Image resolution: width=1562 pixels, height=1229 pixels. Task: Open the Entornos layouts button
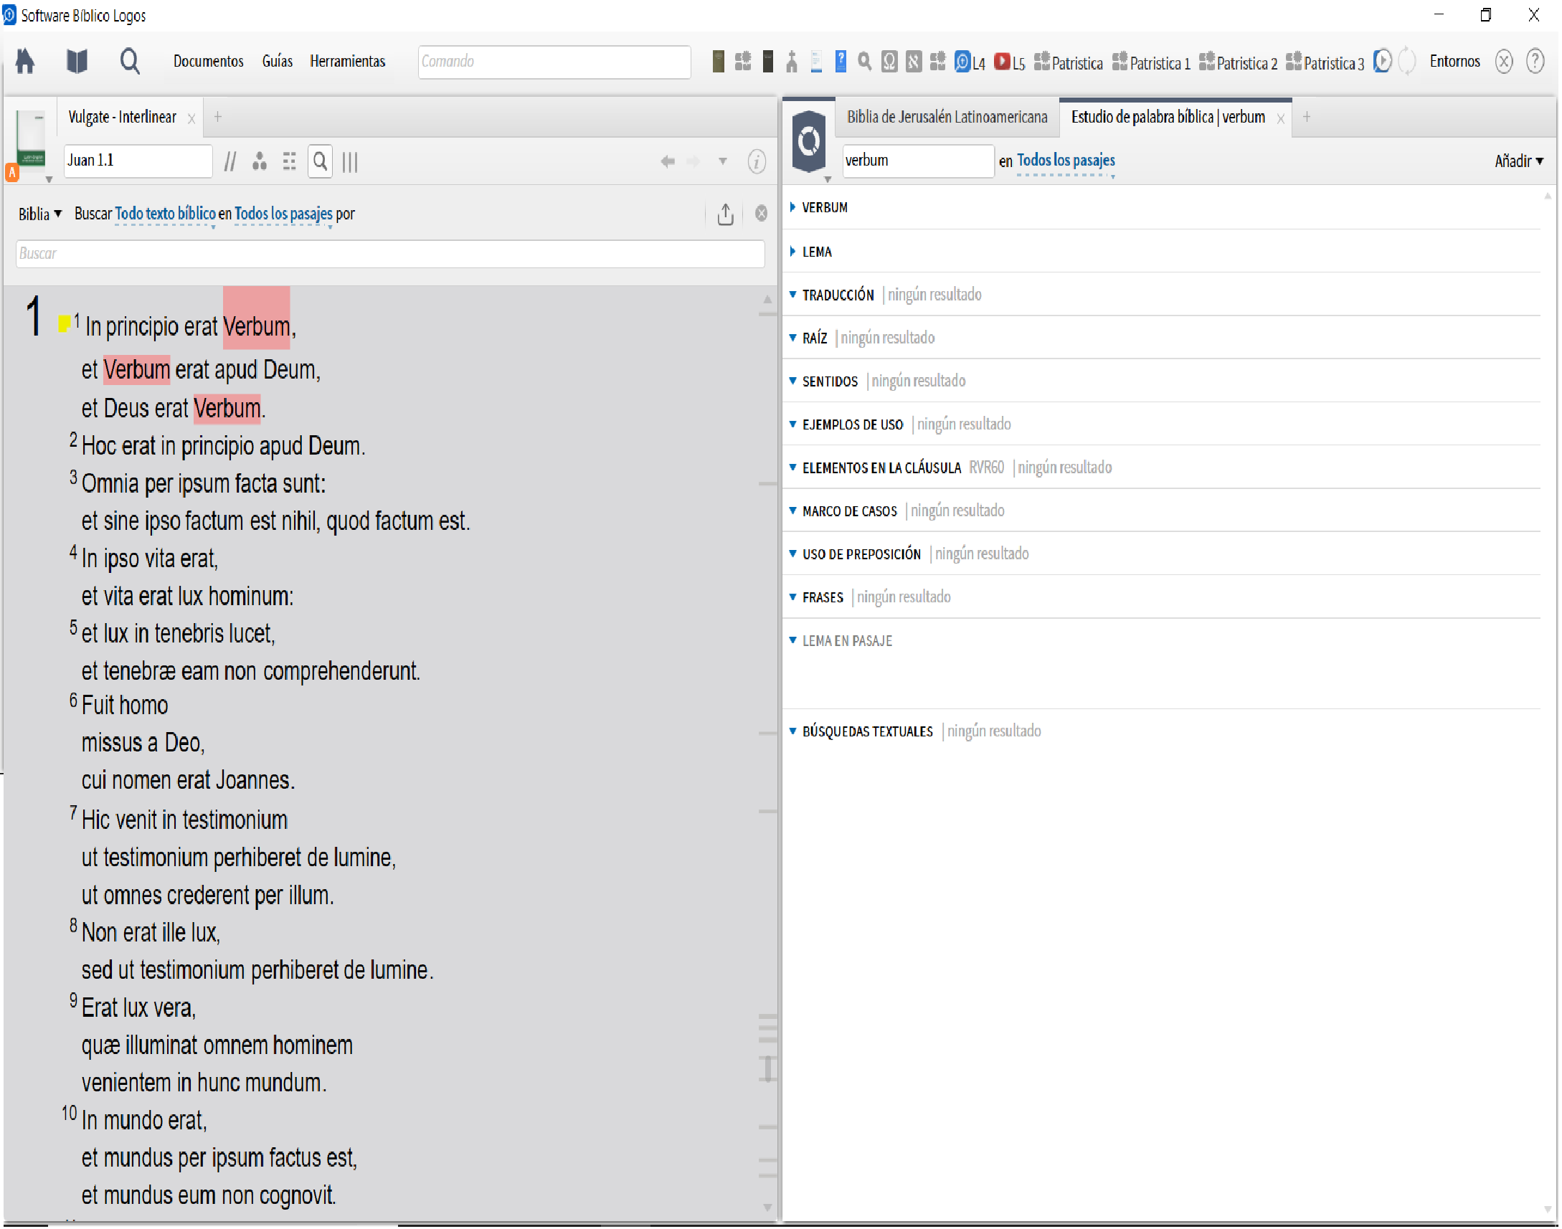(1454, 61)
